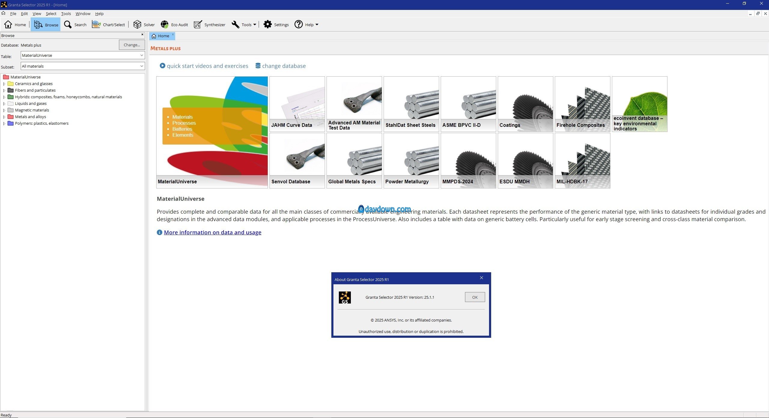
Task: Click the Change... database button
Action: point(132,45)
